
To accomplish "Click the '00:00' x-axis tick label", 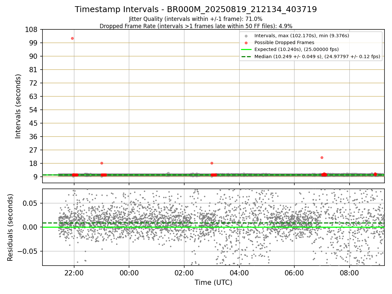I will [129, 272].
